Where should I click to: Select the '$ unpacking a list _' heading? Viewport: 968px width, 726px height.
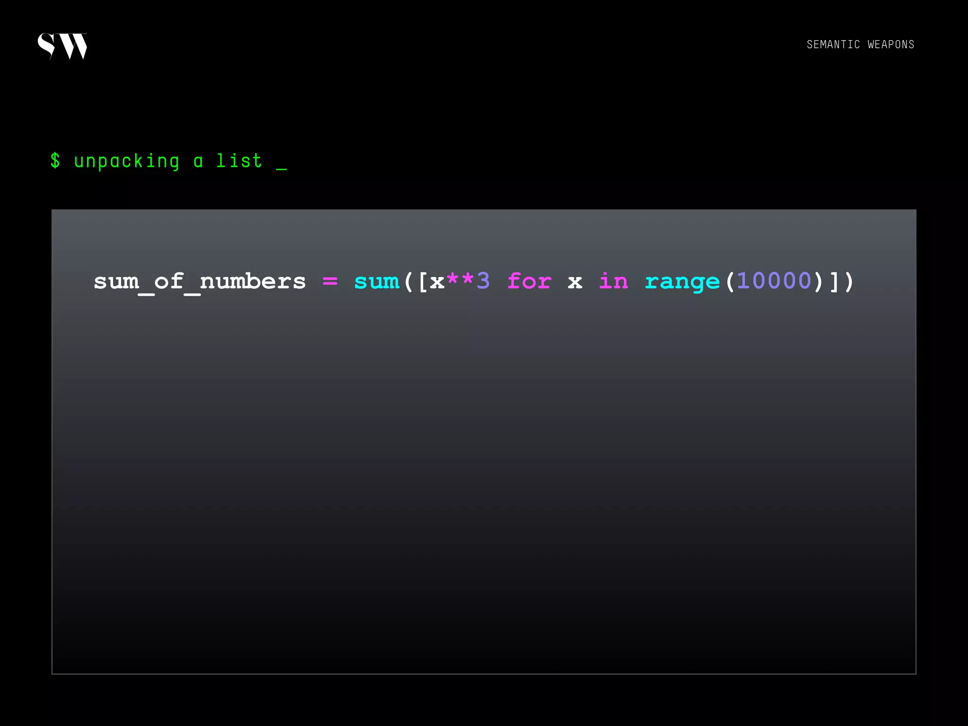(168, 161)
